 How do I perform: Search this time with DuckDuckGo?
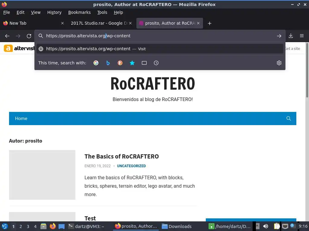tap(120, 63)
